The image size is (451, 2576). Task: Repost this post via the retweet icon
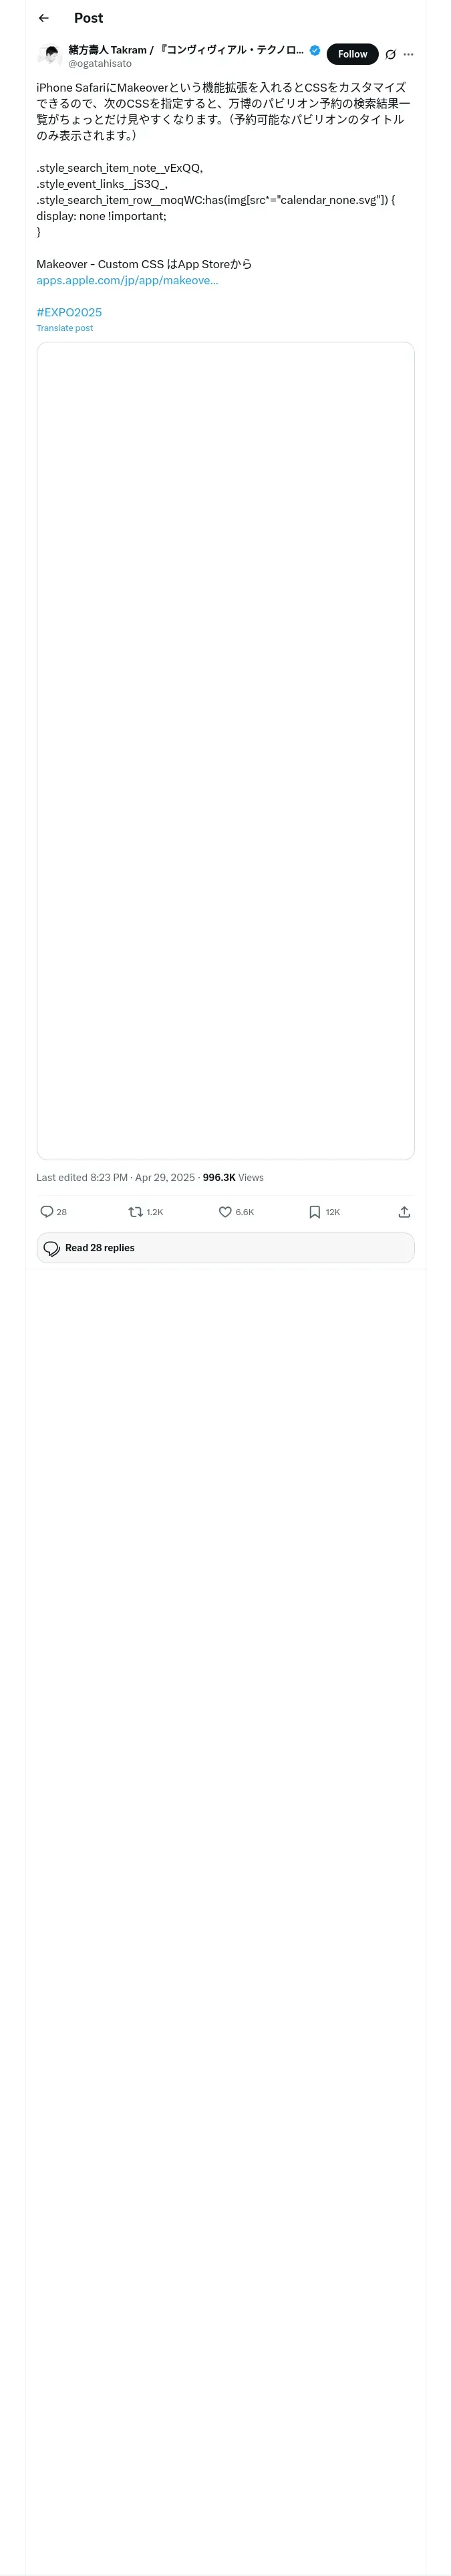[x=135, y=1211]
